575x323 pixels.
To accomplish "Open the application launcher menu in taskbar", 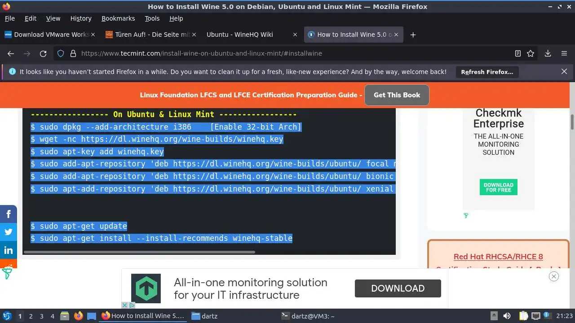I will (x=7, y=316).
